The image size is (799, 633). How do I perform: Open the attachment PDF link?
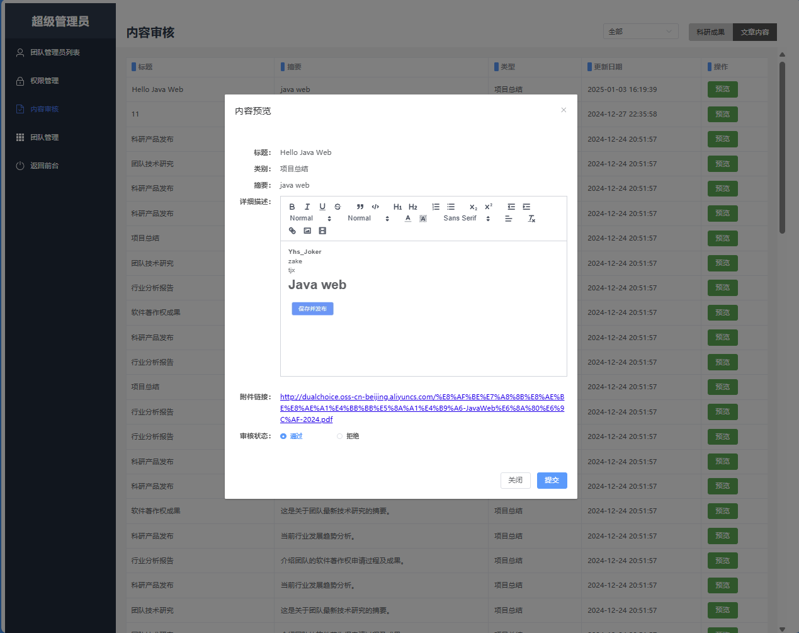(422, 408)
